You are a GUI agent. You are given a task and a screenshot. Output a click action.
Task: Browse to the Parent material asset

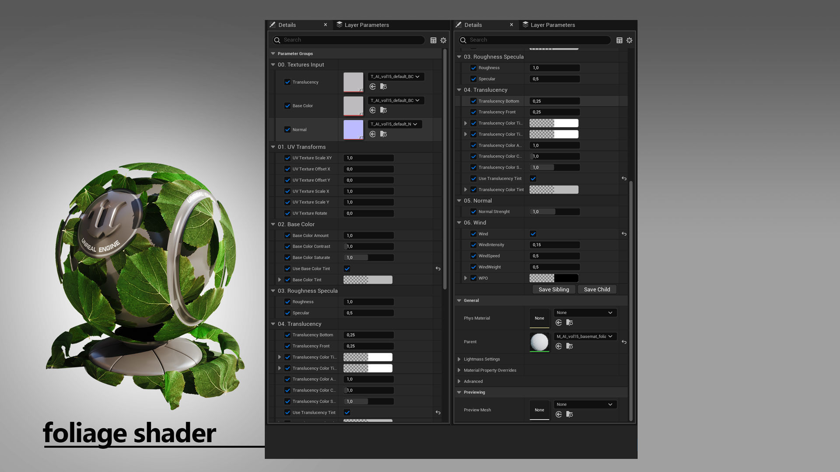click(x=570, y=346)
